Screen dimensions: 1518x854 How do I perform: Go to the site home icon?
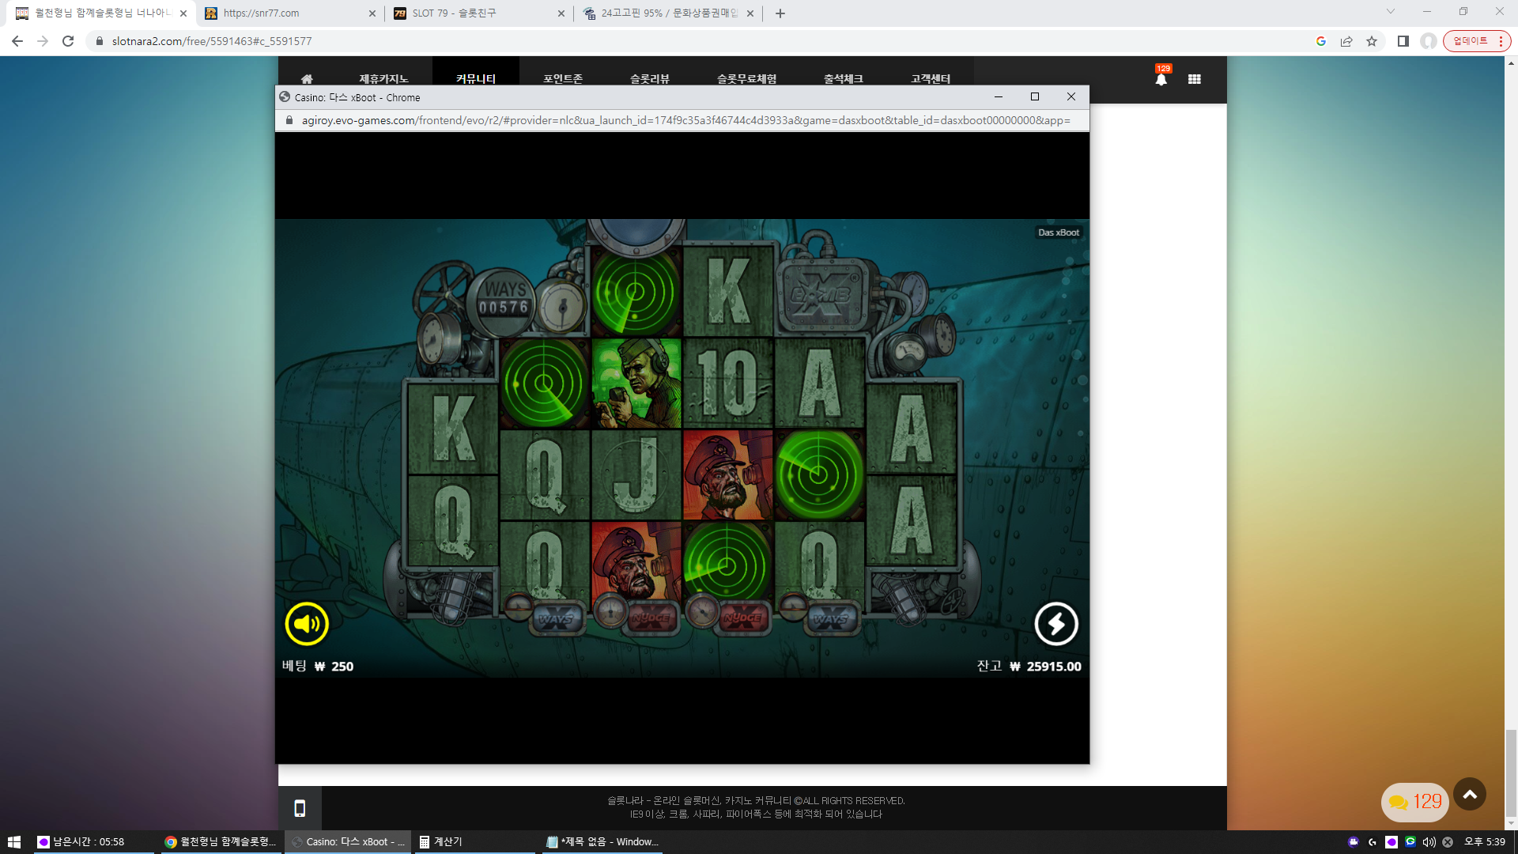[x=307, y=79]
